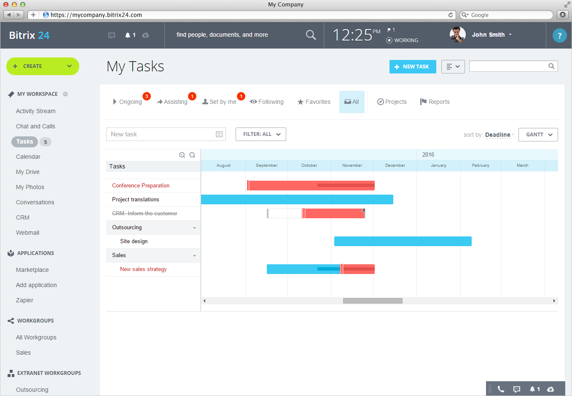Switch to the Reports tab
The height and width of the screenshot is (396, 572).
coord(435,102)
